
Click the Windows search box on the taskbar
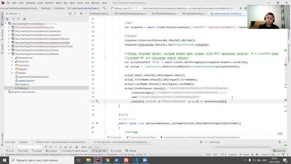tap(41, 160)
